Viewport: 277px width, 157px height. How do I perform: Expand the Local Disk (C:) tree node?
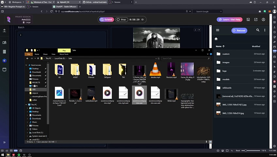[x=27, y=132]
